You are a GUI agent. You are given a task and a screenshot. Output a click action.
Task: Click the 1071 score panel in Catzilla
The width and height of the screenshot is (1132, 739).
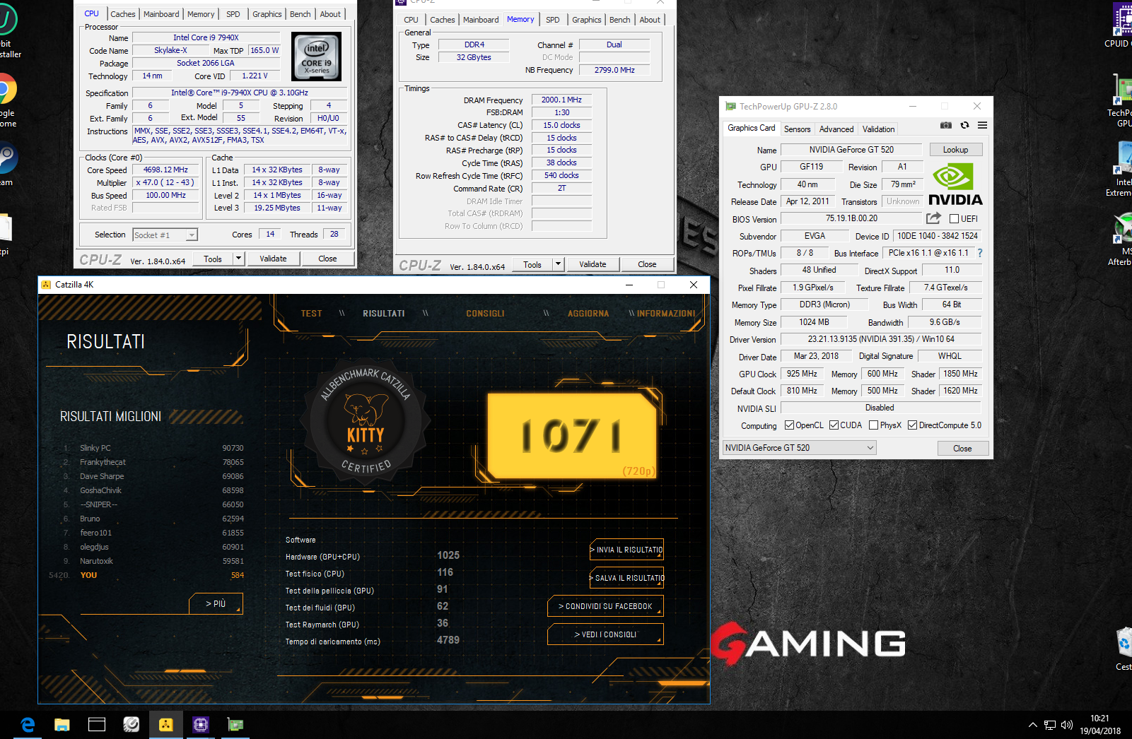(573, 436)
